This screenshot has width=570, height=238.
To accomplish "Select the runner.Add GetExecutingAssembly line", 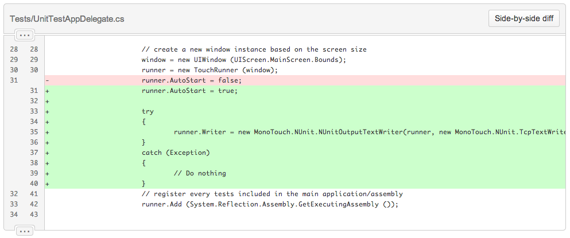I will pos(305,204).
